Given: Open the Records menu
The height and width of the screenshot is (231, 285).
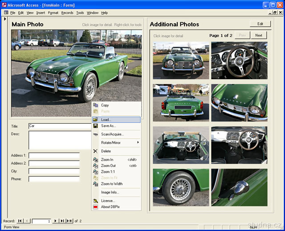Looking at the screenshot, I should (x=67, y=13).
